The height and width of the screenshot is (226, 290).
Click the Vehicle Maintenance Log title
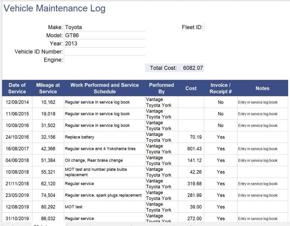click(x=55, y=8)
